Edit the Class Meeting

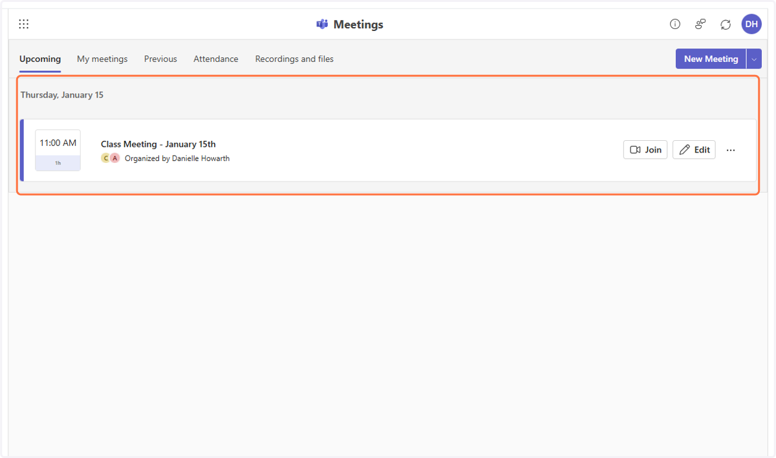tap(694, 150)
